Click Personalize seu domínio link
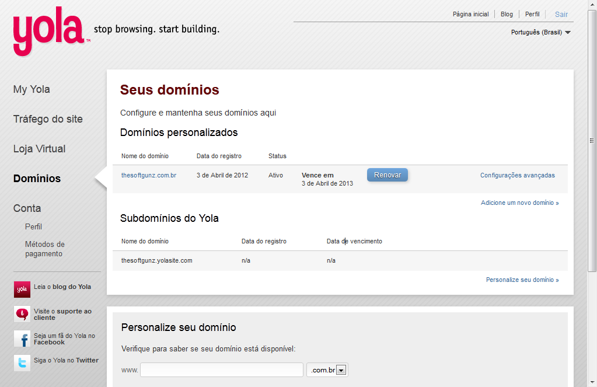 coord(522,280)
